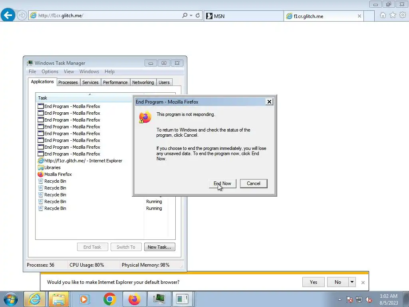
Task: Open Task Manager File menu
Action: (32, 72)
